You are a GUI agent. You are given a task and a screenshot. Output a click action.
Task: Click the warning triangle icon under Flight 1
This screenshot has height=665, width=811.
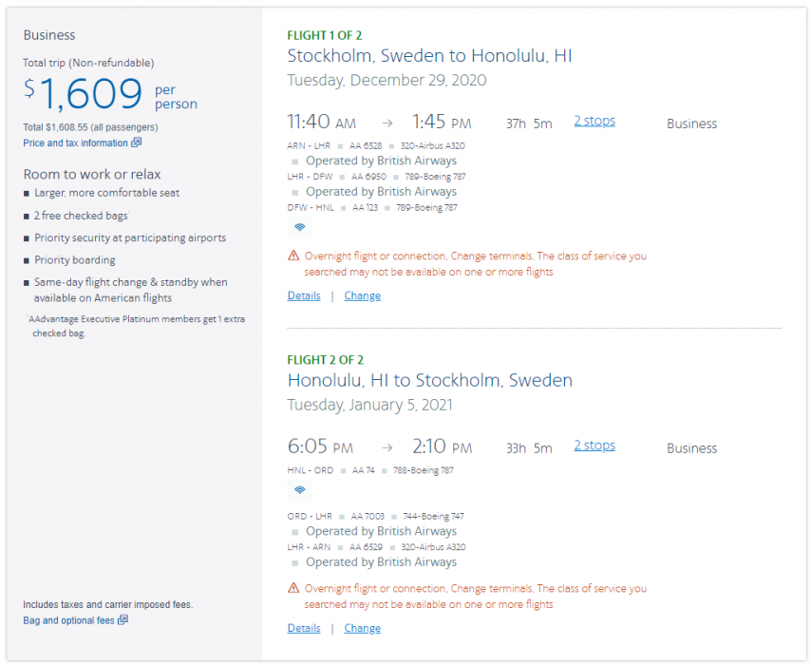pyautogui.click(x=293, y=256)
